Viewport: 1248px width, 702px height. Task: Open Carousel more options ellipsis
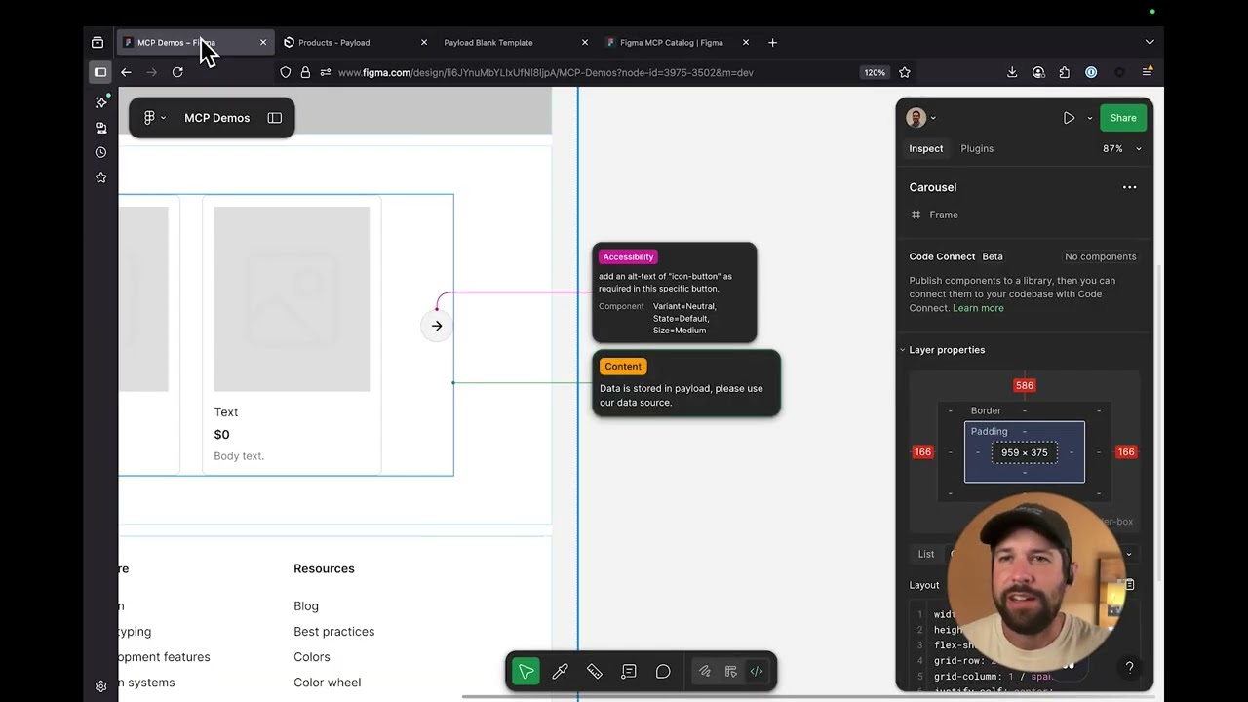1129,187
